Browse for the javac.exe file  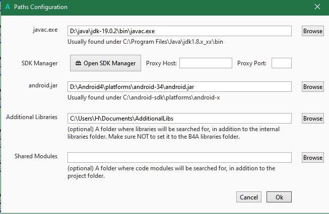[x=313, y=31]
